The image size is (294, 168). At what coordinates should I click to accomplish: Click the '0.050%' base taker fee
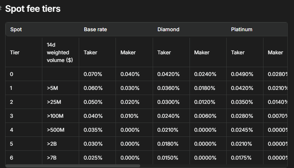click(x=93, y=102)
